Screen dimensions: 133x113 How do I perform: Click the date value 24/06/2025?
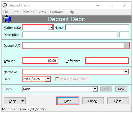coord(32,79)
